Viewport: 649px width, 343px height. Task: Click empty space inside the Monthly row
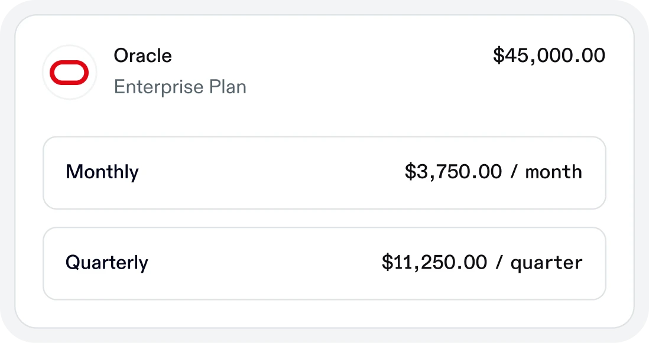coord(266,173)
